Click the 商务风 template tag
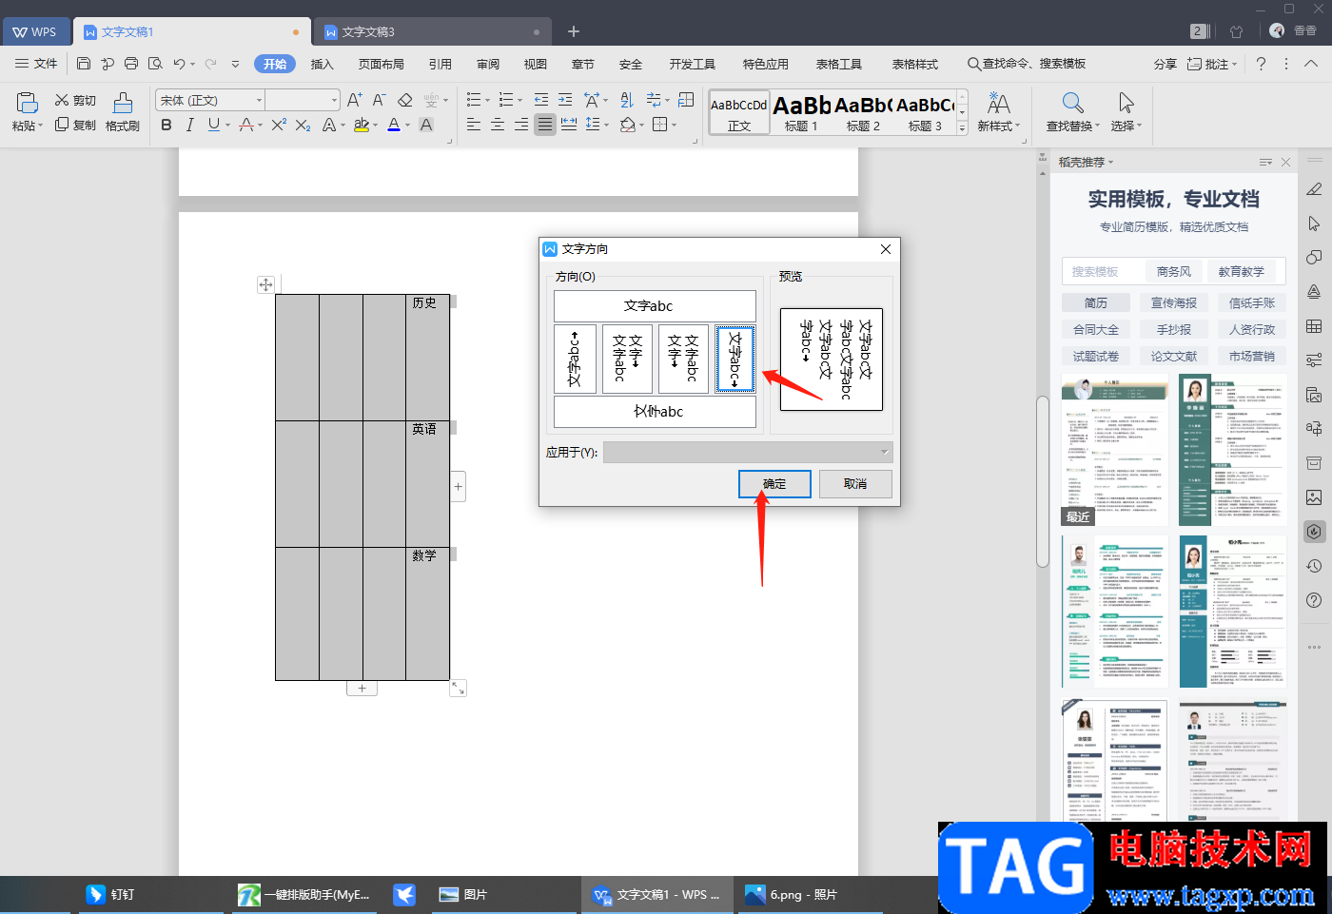The height and width of the screenshot is (914, 1332). tap(1174, 271)
